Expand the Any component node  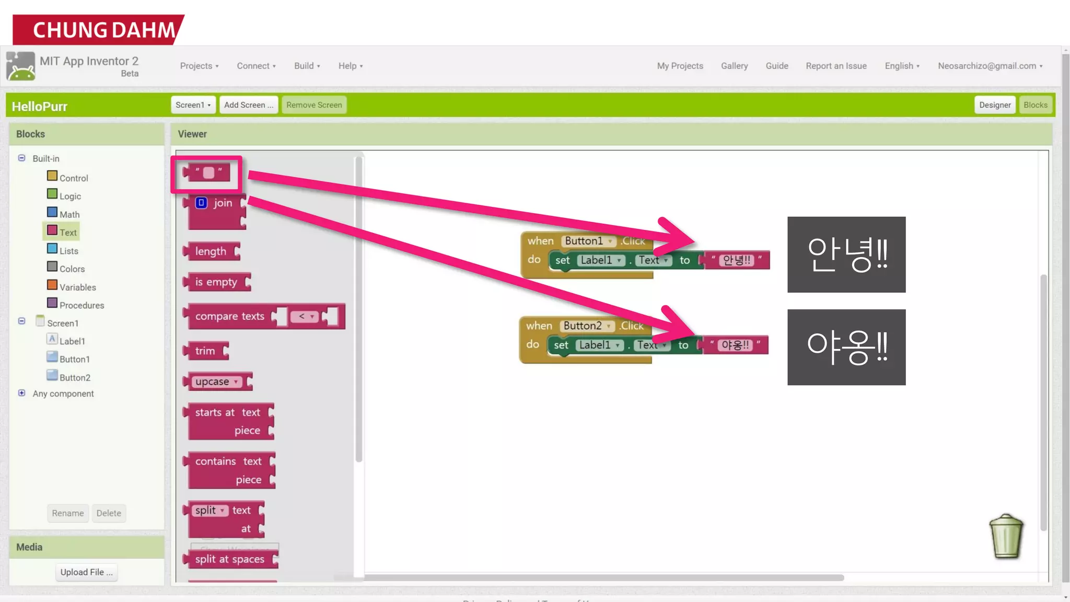(x=22, y=393)
